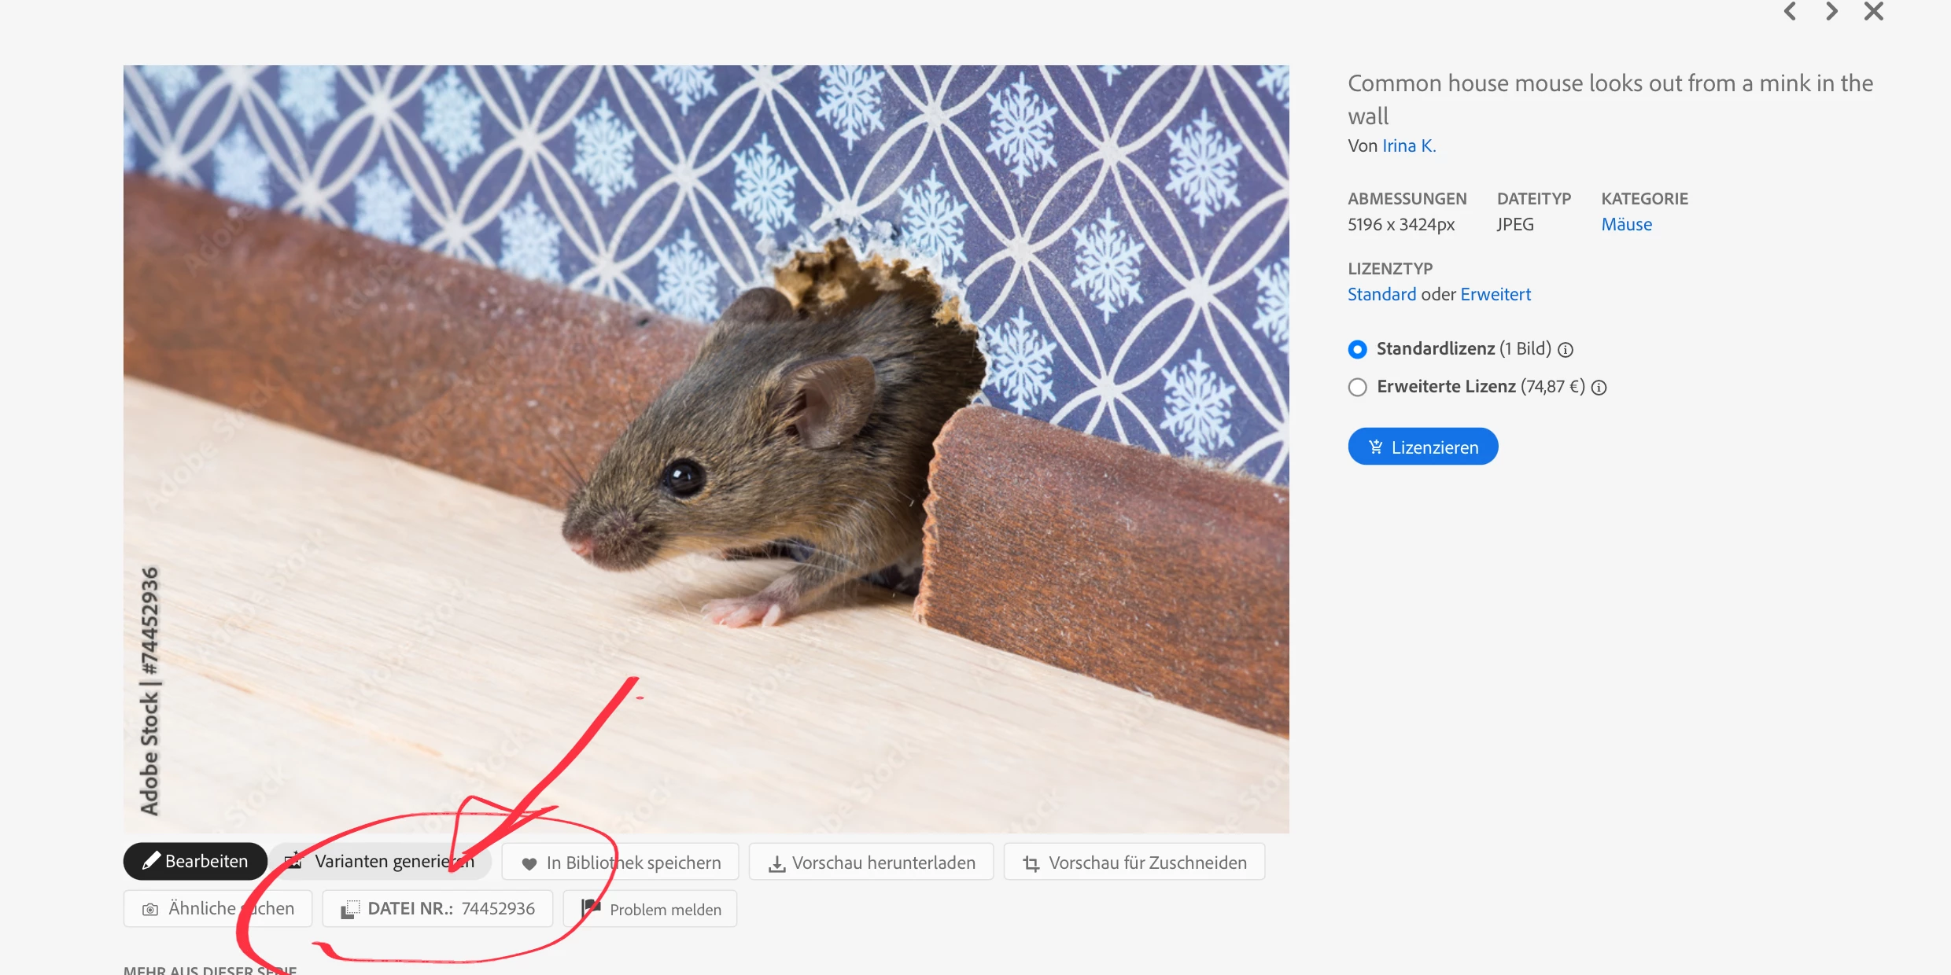Click the Standard license type link
Viewport: 1951px width, 975px height.
click(x=1381, y=295)
